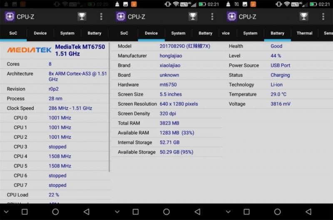This screenshot has width=333, height=220.
Task: Tap Wi-Fi icon in middle screen status bar
Action: coord(176,4)
